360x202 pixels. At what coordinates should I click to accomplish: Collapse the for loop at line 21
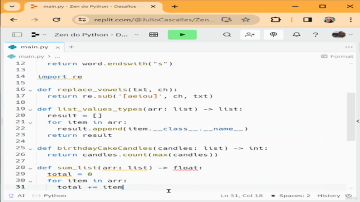30,123
